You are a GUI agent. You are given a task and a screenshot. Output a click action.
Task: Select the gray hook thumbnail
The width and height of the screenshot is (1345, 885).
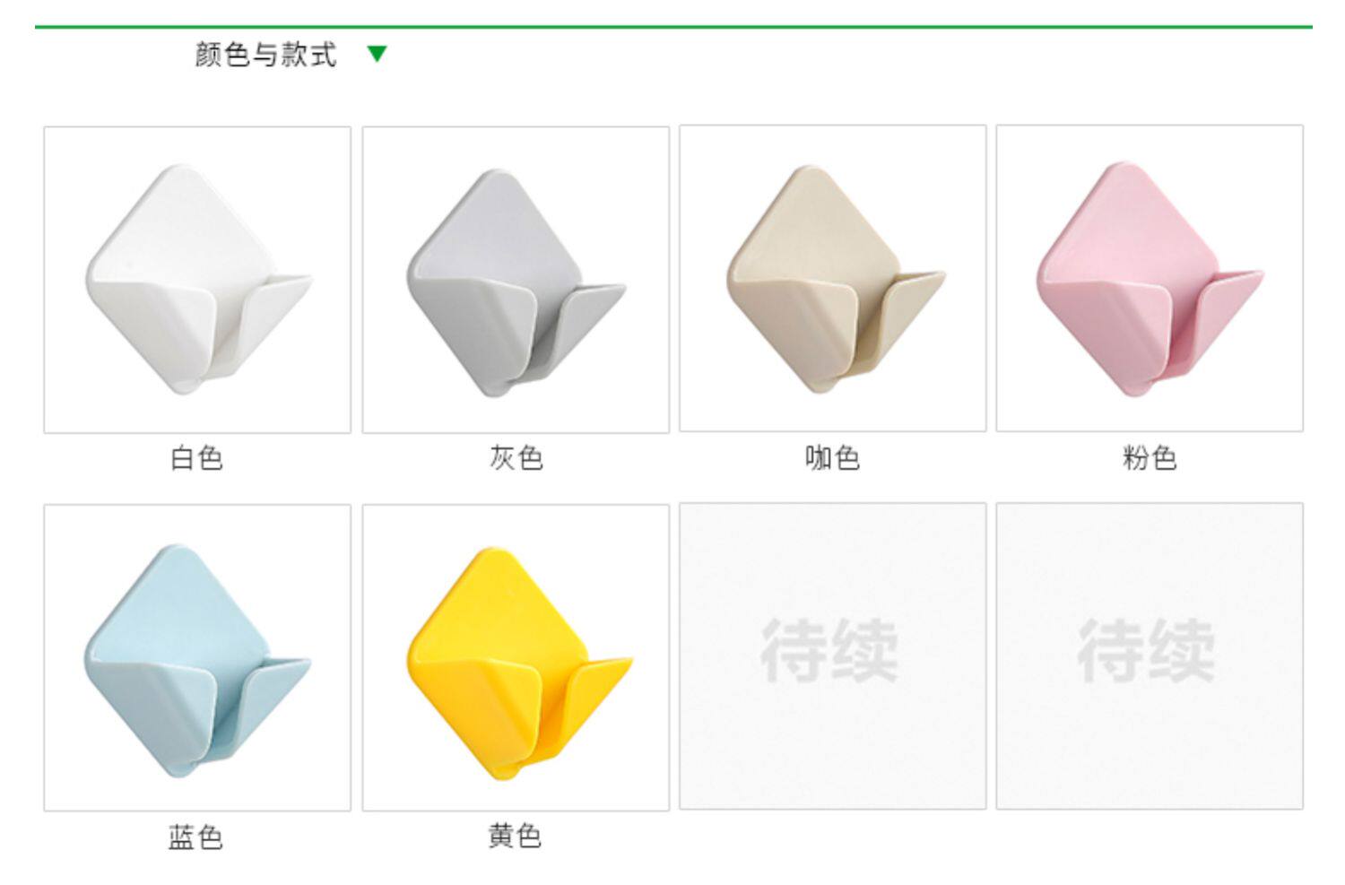pos(516,280)
